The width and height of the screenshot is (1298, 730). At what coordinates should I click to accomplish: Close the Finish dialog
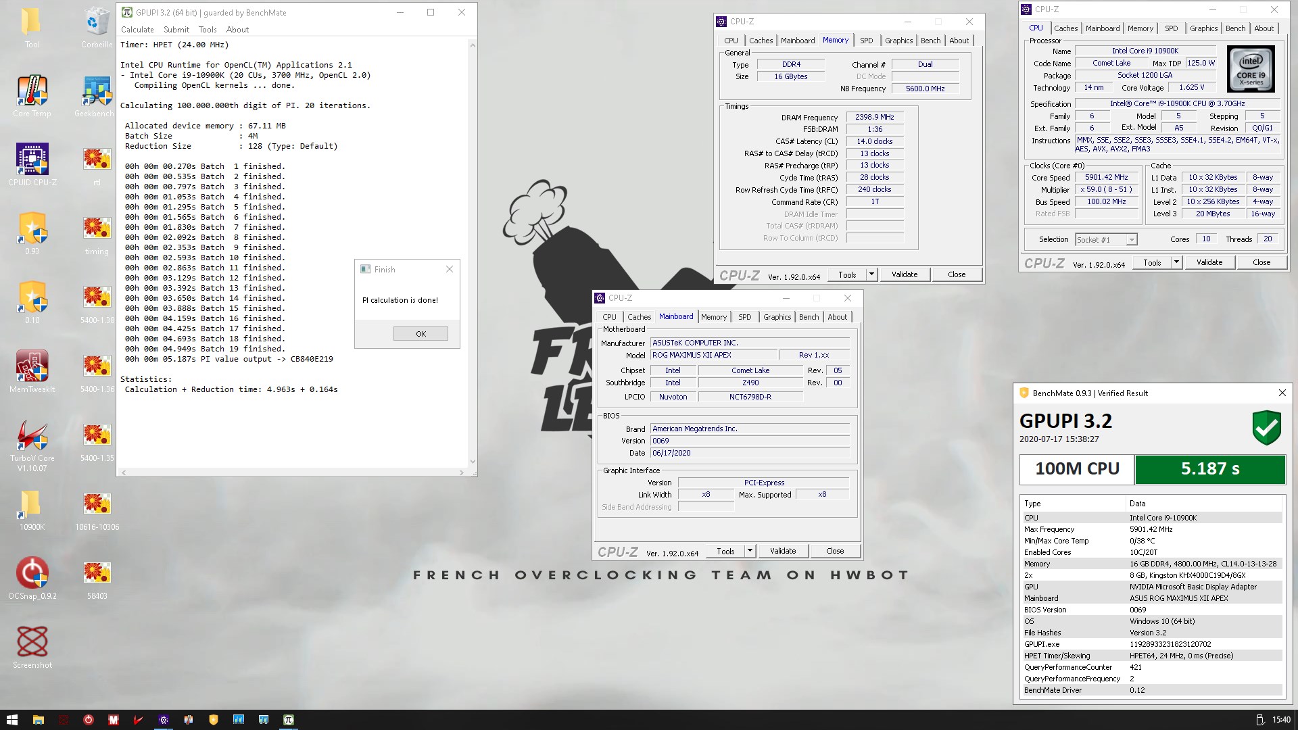click(x=450, y=269)
